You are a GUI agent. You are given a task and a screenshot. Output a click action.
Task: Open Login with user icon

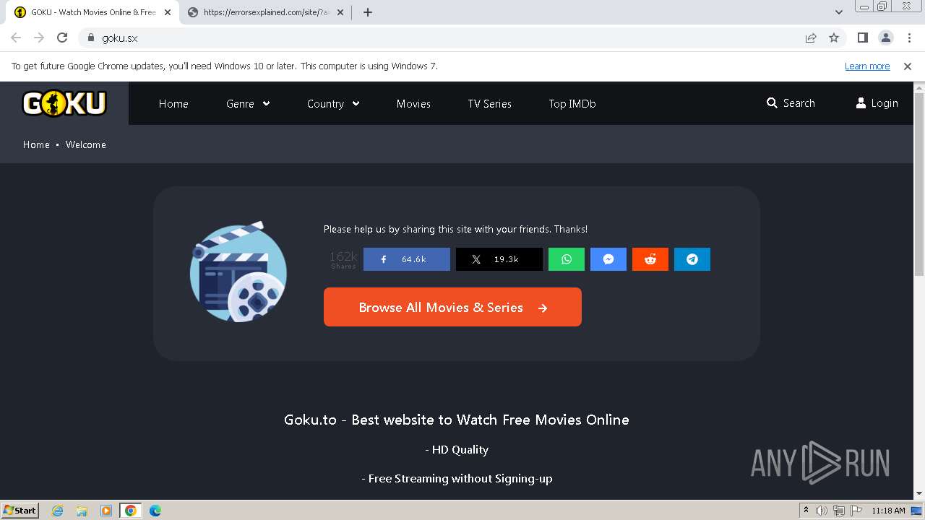coord(877,103)
